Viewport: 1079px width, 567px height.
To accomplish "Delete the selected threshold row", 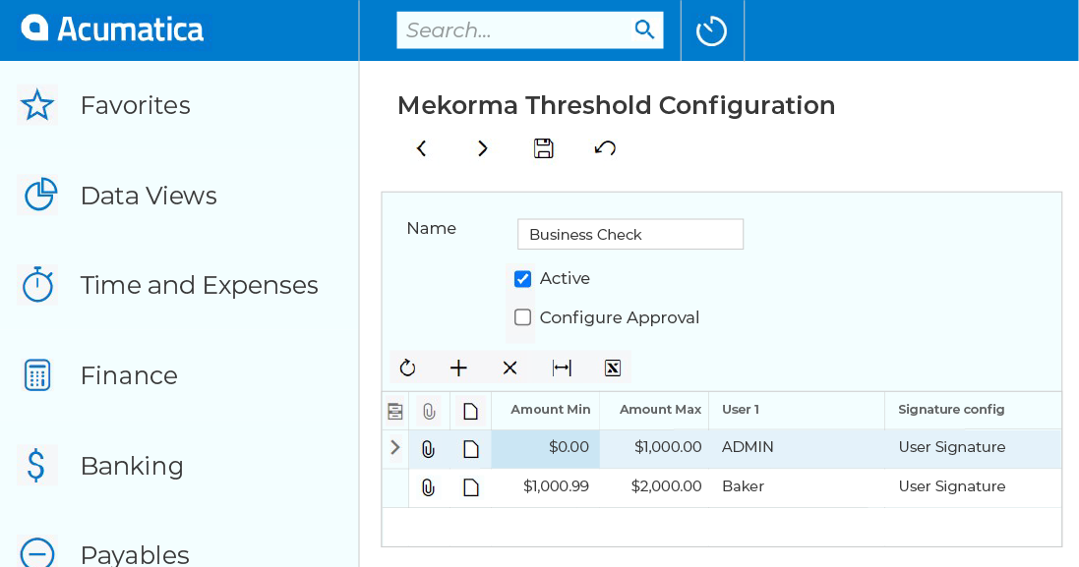I will [x=510, y=367].
